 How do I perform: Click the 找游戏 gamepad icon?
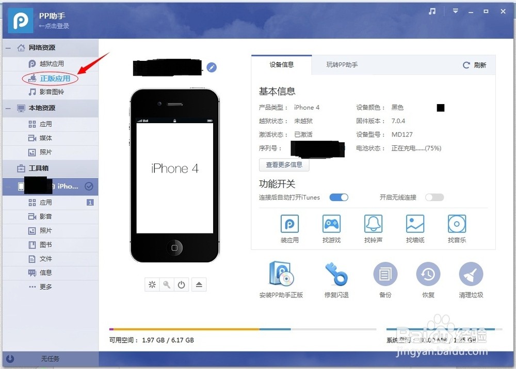331,224
